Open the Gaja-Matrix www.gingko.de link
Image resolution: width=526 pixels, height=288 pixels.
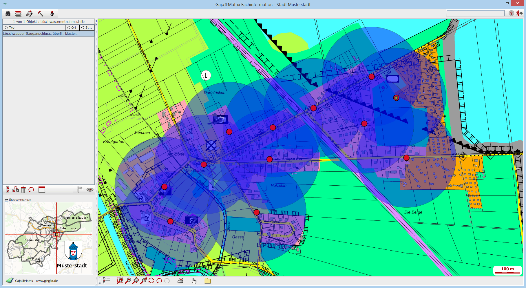36,281
